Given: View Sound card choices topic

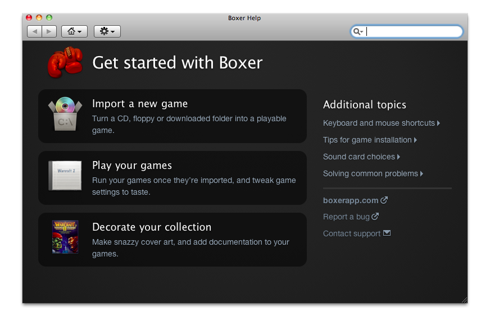Looking at the screenshot, I should tap(359, 157).
